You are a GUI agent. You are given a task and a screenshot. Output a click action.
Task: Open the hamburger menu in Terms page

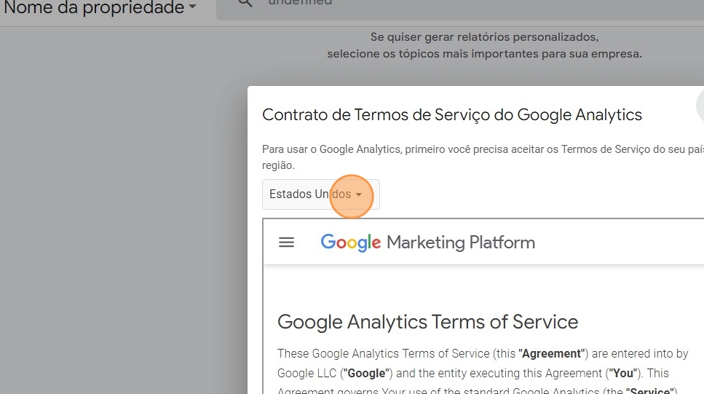287,243
